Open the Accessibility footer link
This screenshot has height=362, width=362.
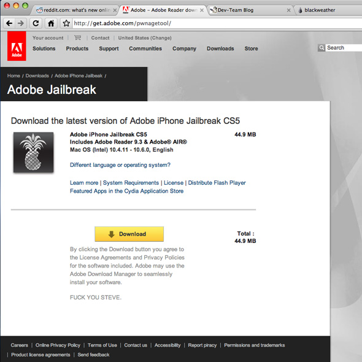(168, 345)
